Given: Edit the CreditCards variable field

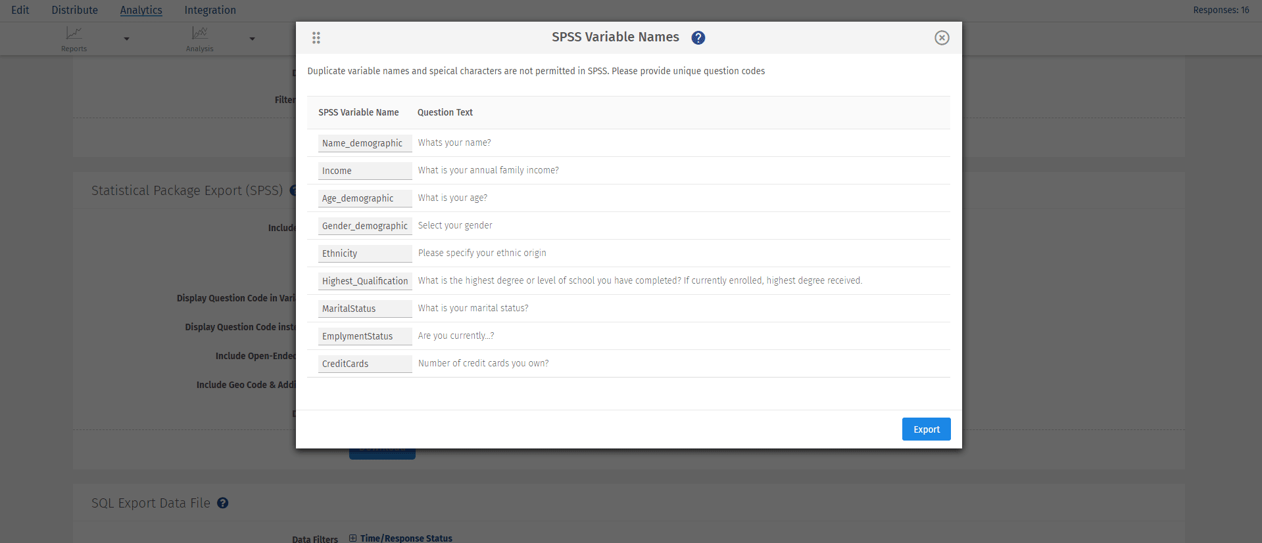Looking at the screenshot, I should [x=365, y=364].
